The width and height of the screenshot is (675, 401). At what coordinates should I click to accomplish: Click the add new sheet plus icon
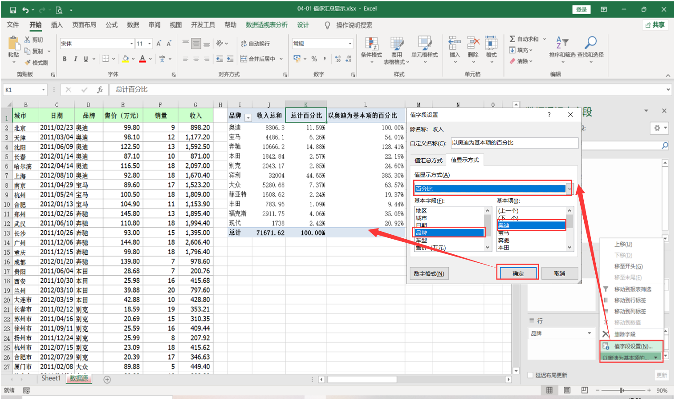click(x=107, y=380)
